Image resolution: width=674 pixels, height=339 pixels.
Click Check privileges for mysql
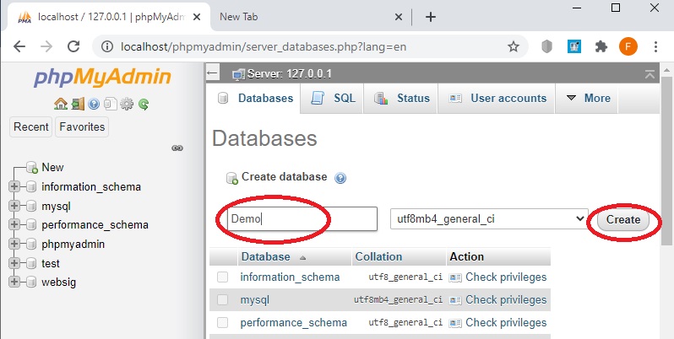pyautogui.click(x=506, y=300)
